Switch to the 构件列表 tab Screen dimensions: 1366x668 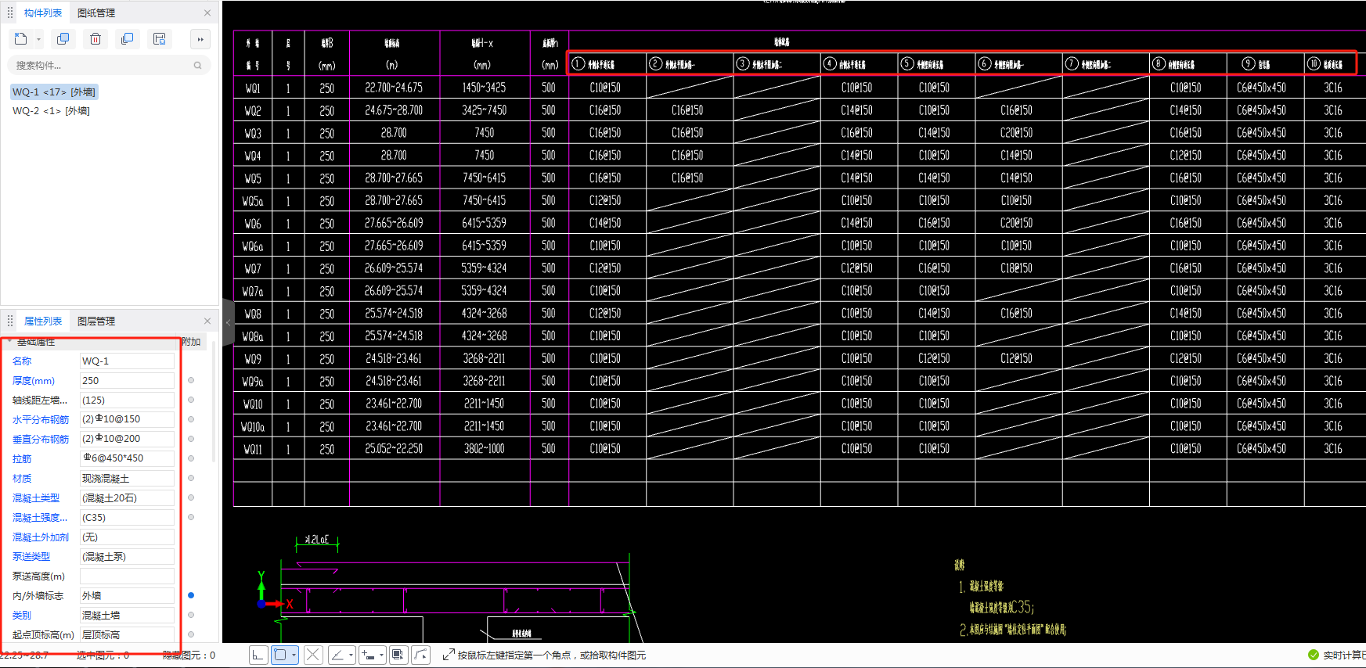tap(43, 13)
